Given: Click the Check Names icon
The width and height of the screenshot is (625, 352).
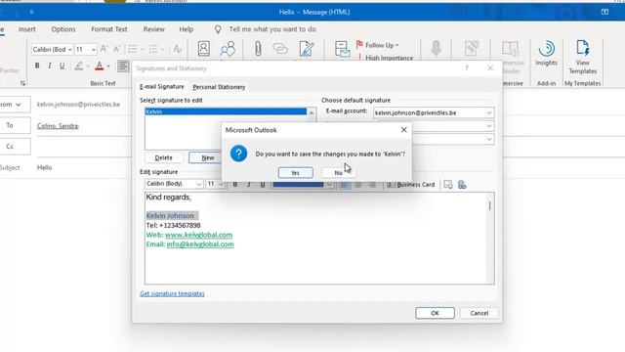Looking at the screenshot, I should (x=228, y=49).
